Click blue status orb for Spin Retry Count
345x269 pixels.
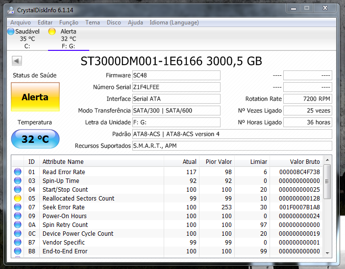[x=18, y=224]
